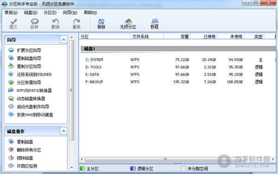The height and width of the screenshot is (174, 278).
Task: Sort by the 分区 column header
Action: (x=105, y=37)
